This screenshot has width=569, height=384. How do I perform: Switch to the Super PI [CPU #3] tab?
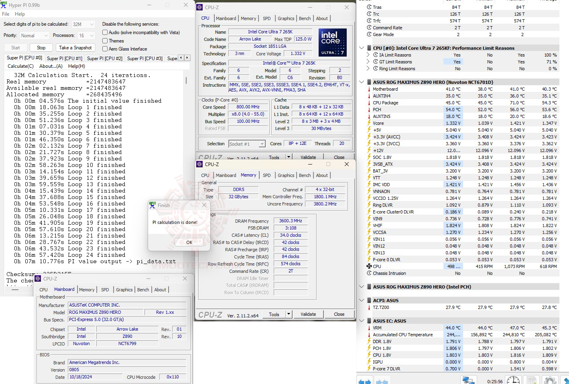pos(145,59)
